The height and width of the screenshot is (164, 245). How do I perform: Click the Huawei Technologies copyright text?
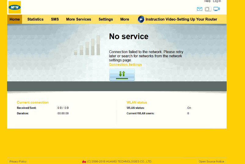[119, 162]
